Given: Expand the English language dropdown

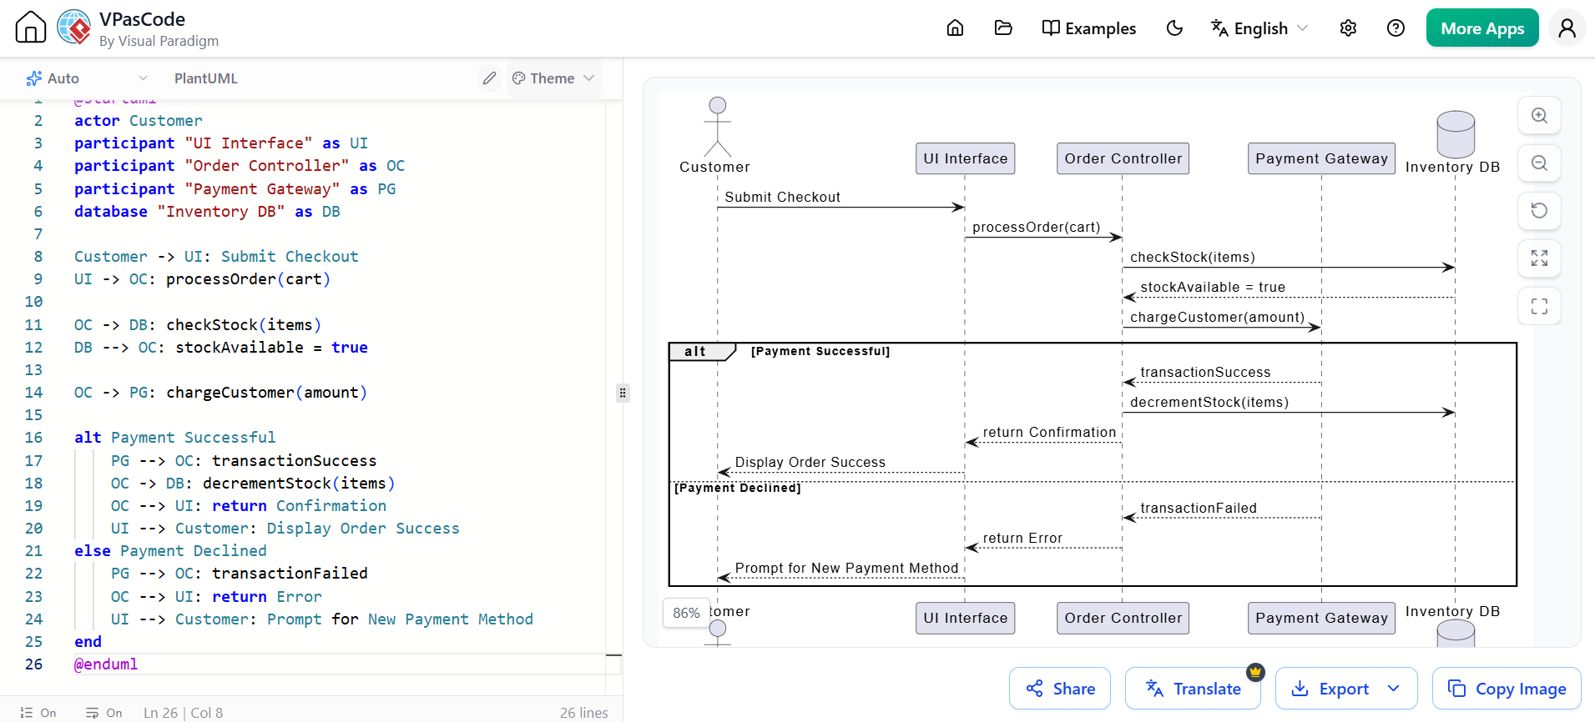Looking at the screenshot, I should pyautogui.click(x=1259, y=28).
